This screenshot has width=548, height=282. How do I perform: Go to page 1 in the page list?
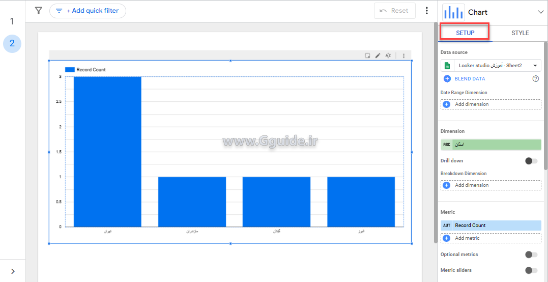click(12, 21)
